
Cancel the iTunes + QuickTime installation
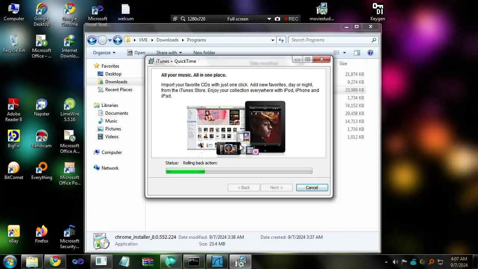[x=312, y=188]
